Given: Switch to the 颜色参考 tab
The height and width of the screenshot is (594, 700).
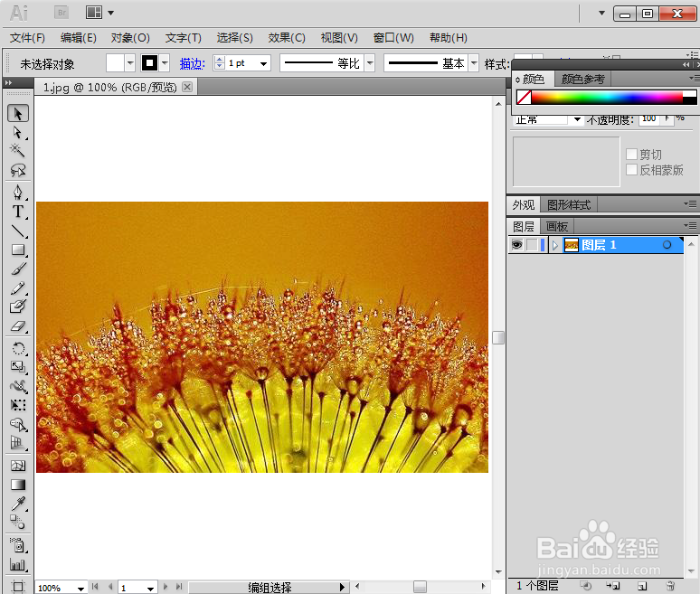Looking at the screenshot, I should click(582, 79).
